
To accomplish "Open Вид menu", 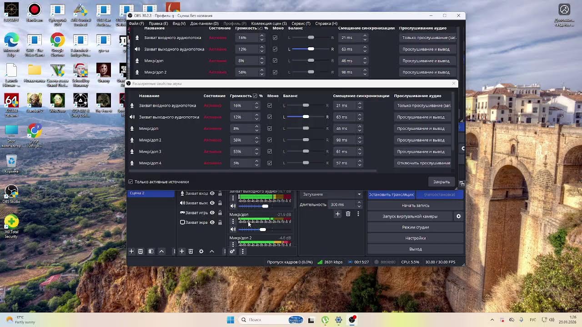I will (x=179, y=24).
